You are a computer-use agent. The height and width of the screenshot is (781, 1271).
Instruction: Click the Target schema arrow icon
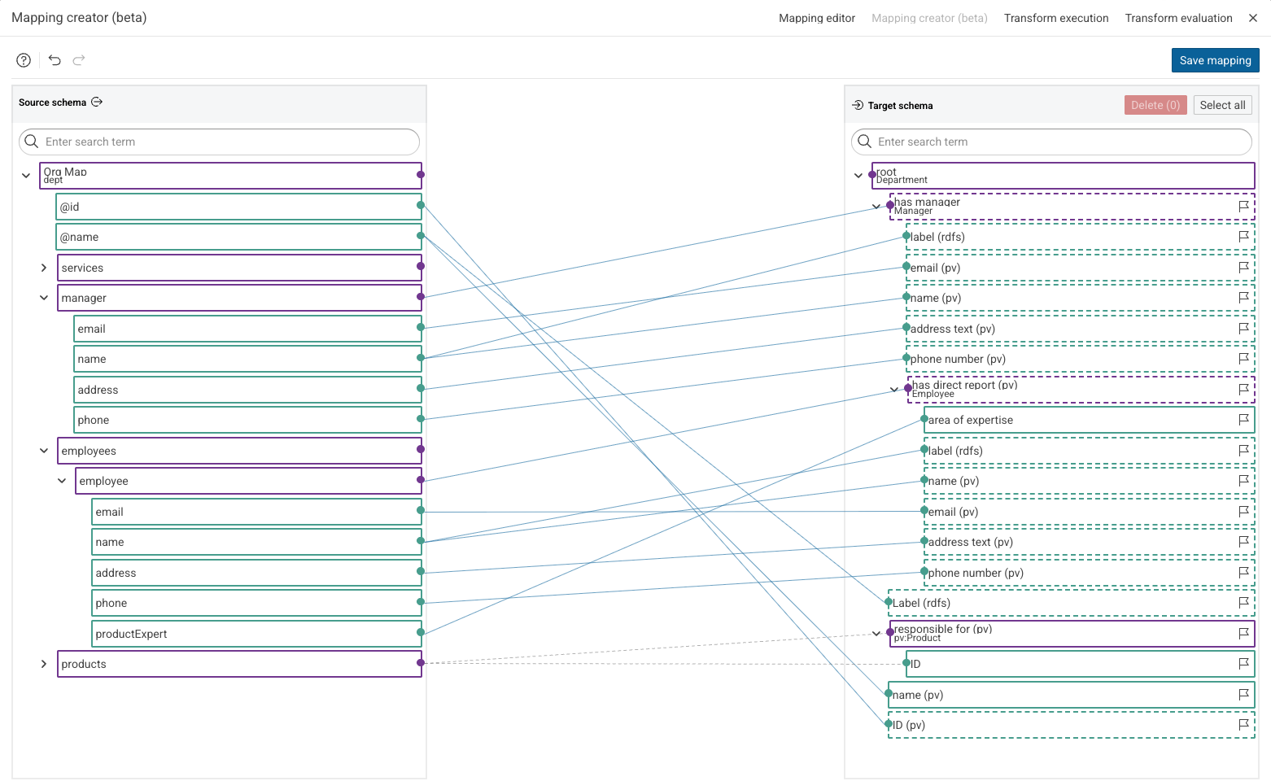point(858,105)
